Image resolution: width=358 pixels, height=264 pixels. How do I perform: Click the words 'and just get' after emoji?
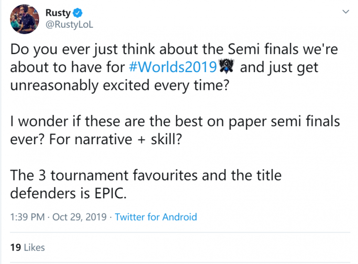(279, 68)
